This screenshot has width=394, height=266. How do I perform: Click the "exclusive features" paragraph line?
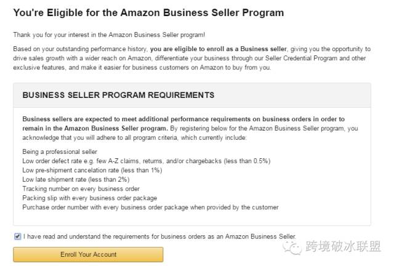142,67
